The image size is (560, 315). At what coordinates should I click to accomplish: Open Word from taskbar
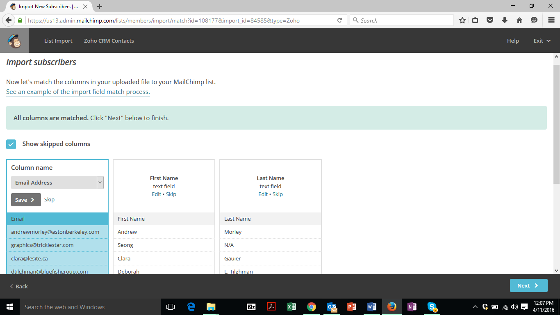point(372,307)
